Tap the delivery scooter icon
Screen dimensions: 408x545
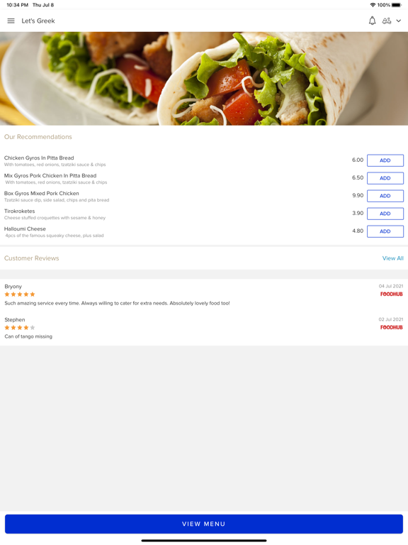coord(387,21)
